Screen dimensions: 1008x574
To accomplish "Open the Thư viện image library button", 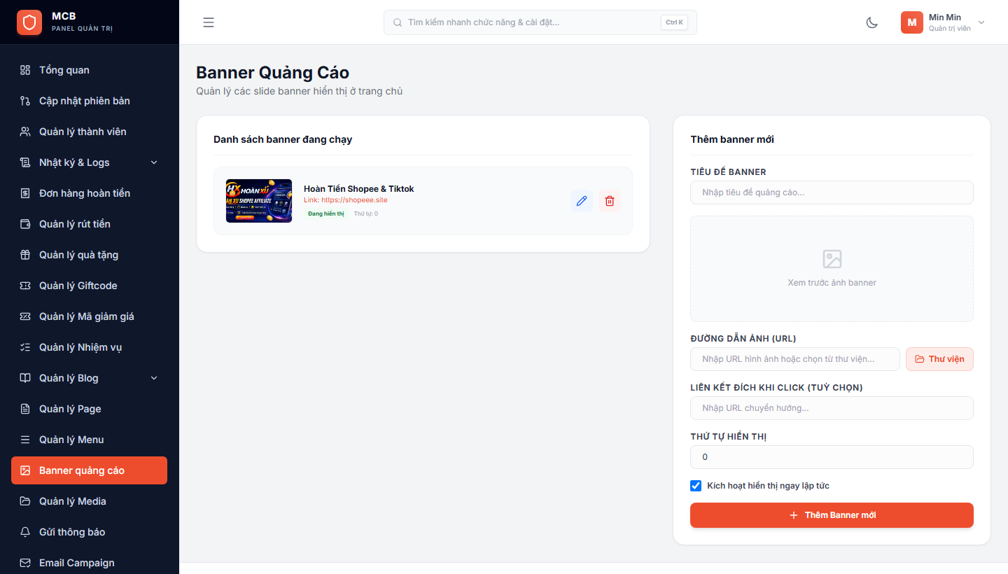I will [939, 359].
